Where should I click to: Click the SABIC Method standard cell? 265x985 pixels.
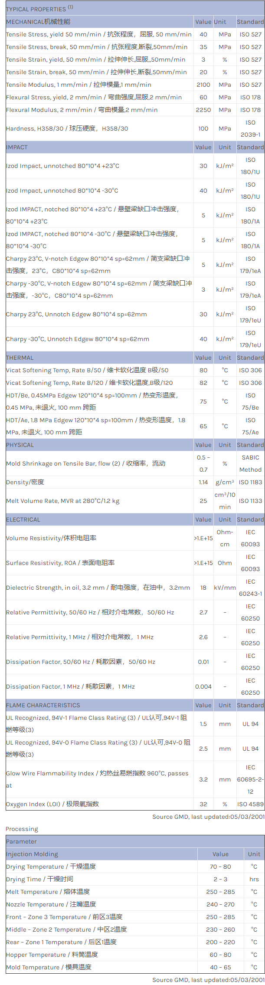coord(250,463)
